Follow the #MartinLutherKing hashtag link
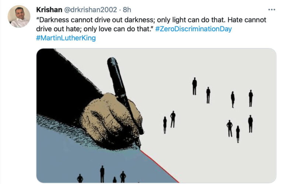 click(x=66, y=38)
